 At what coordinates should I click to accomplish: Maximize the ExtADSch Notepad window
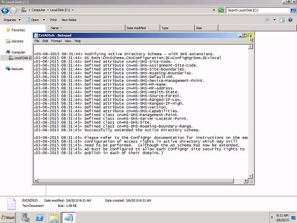(245, 35)
